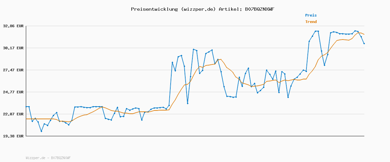Select the last price data point at right edge
The image size is (390, 162).
pos(364,43)
